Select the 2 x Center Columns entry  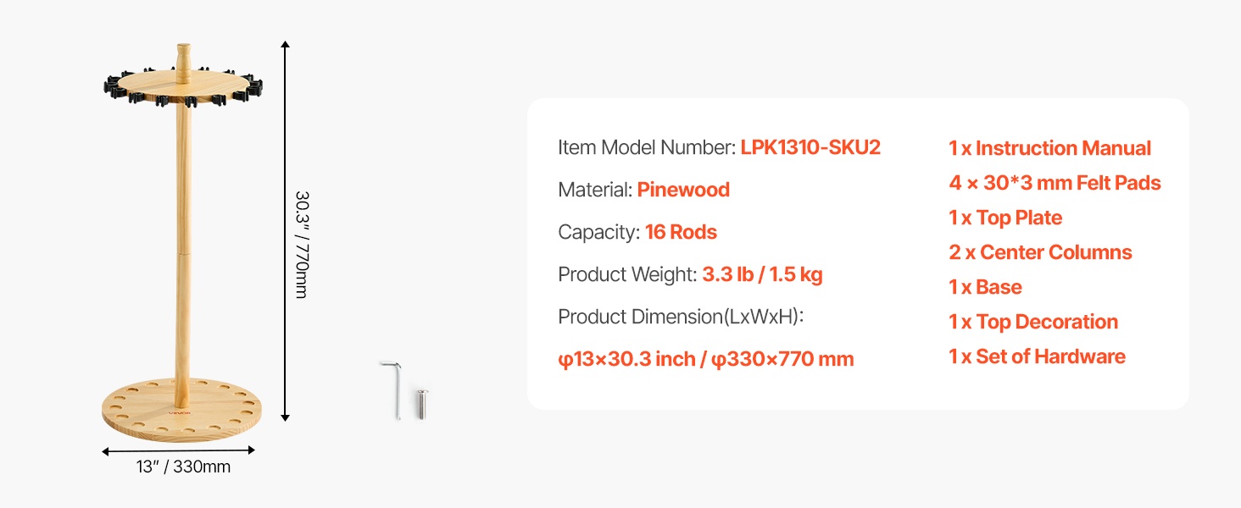coord(1040,252)
